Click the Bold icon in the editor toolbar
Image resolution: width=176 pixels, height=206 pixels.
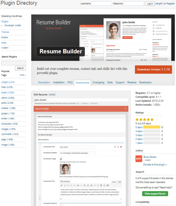tap(62, 185)
